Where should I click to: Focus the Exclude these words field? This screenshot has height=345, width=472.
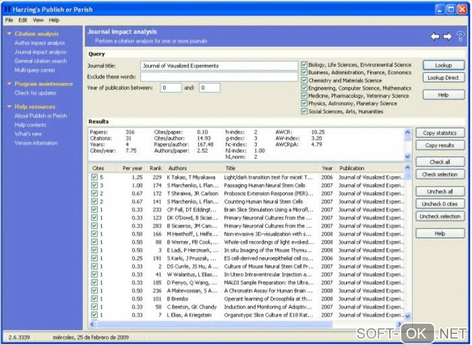219,77
